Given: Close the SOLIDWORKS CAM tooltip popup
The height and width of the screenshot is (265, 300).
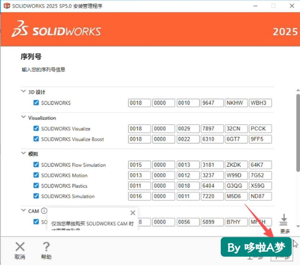Looking at the screenshot, I should pyautogui.click(x=133, y=213).
